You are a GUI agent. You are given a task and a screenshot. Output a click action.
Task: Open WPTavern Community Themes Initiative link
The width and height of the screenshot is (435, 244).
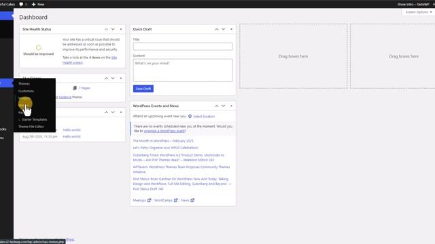181,169
